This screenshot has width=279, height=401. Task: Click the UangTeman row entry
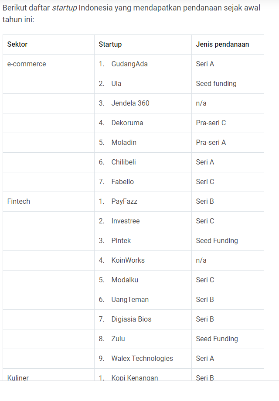point(130,299)
